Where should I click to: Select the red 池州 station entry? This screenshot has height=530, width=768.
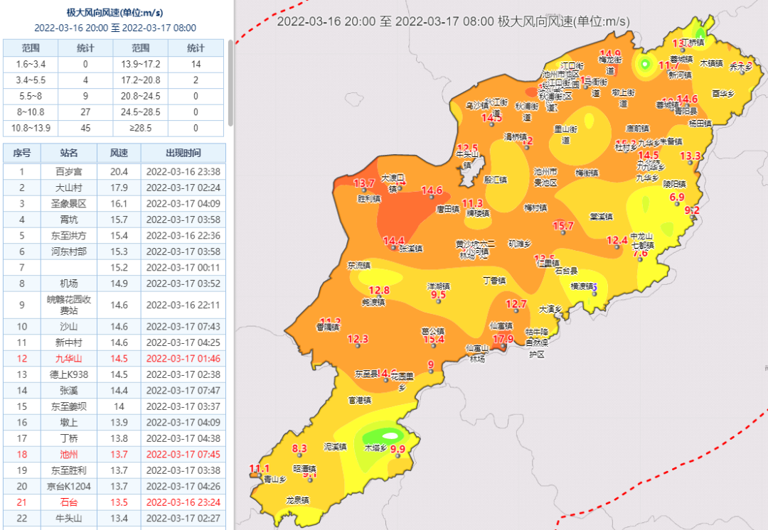pyautogui.click(x=69, y=454)
